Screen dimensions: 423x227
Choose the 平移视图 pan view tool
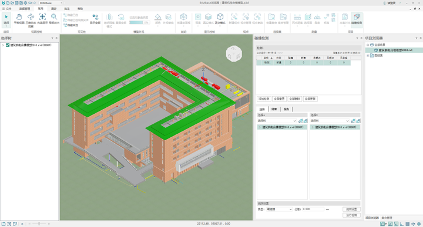tap(19, 19)
